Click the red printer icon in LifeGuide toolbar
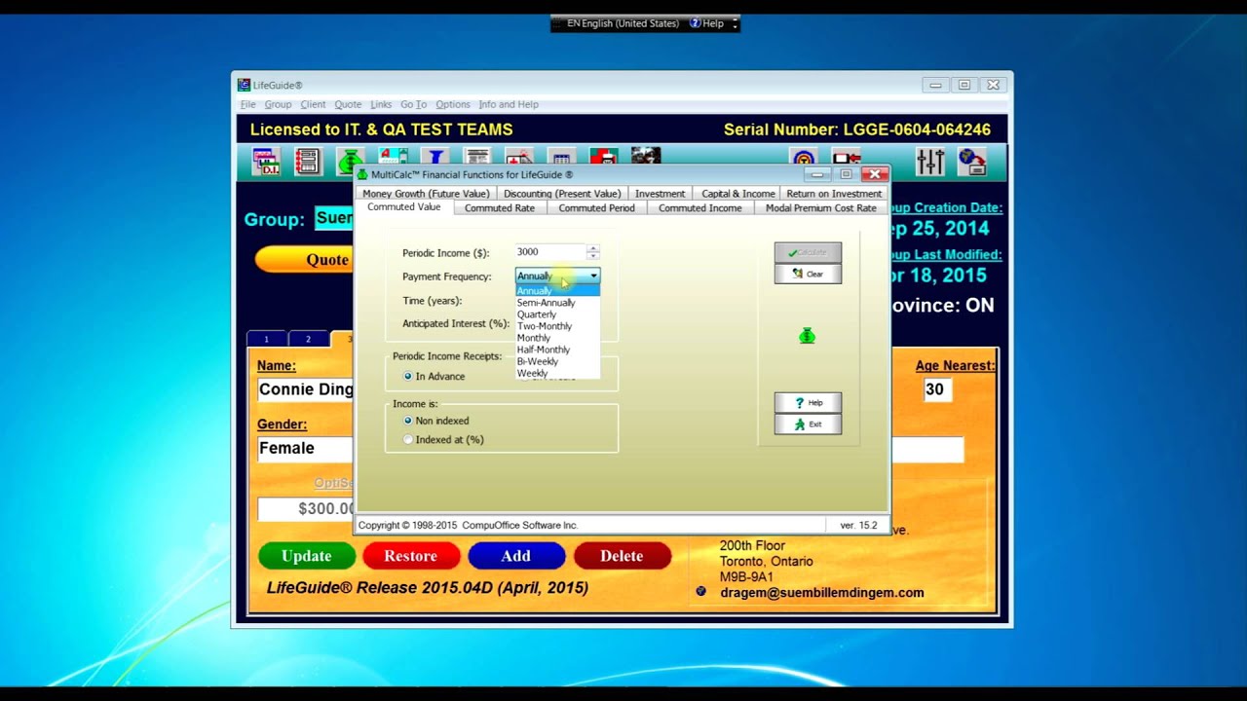Screen dimensions: 1247x701 [603, 157]
